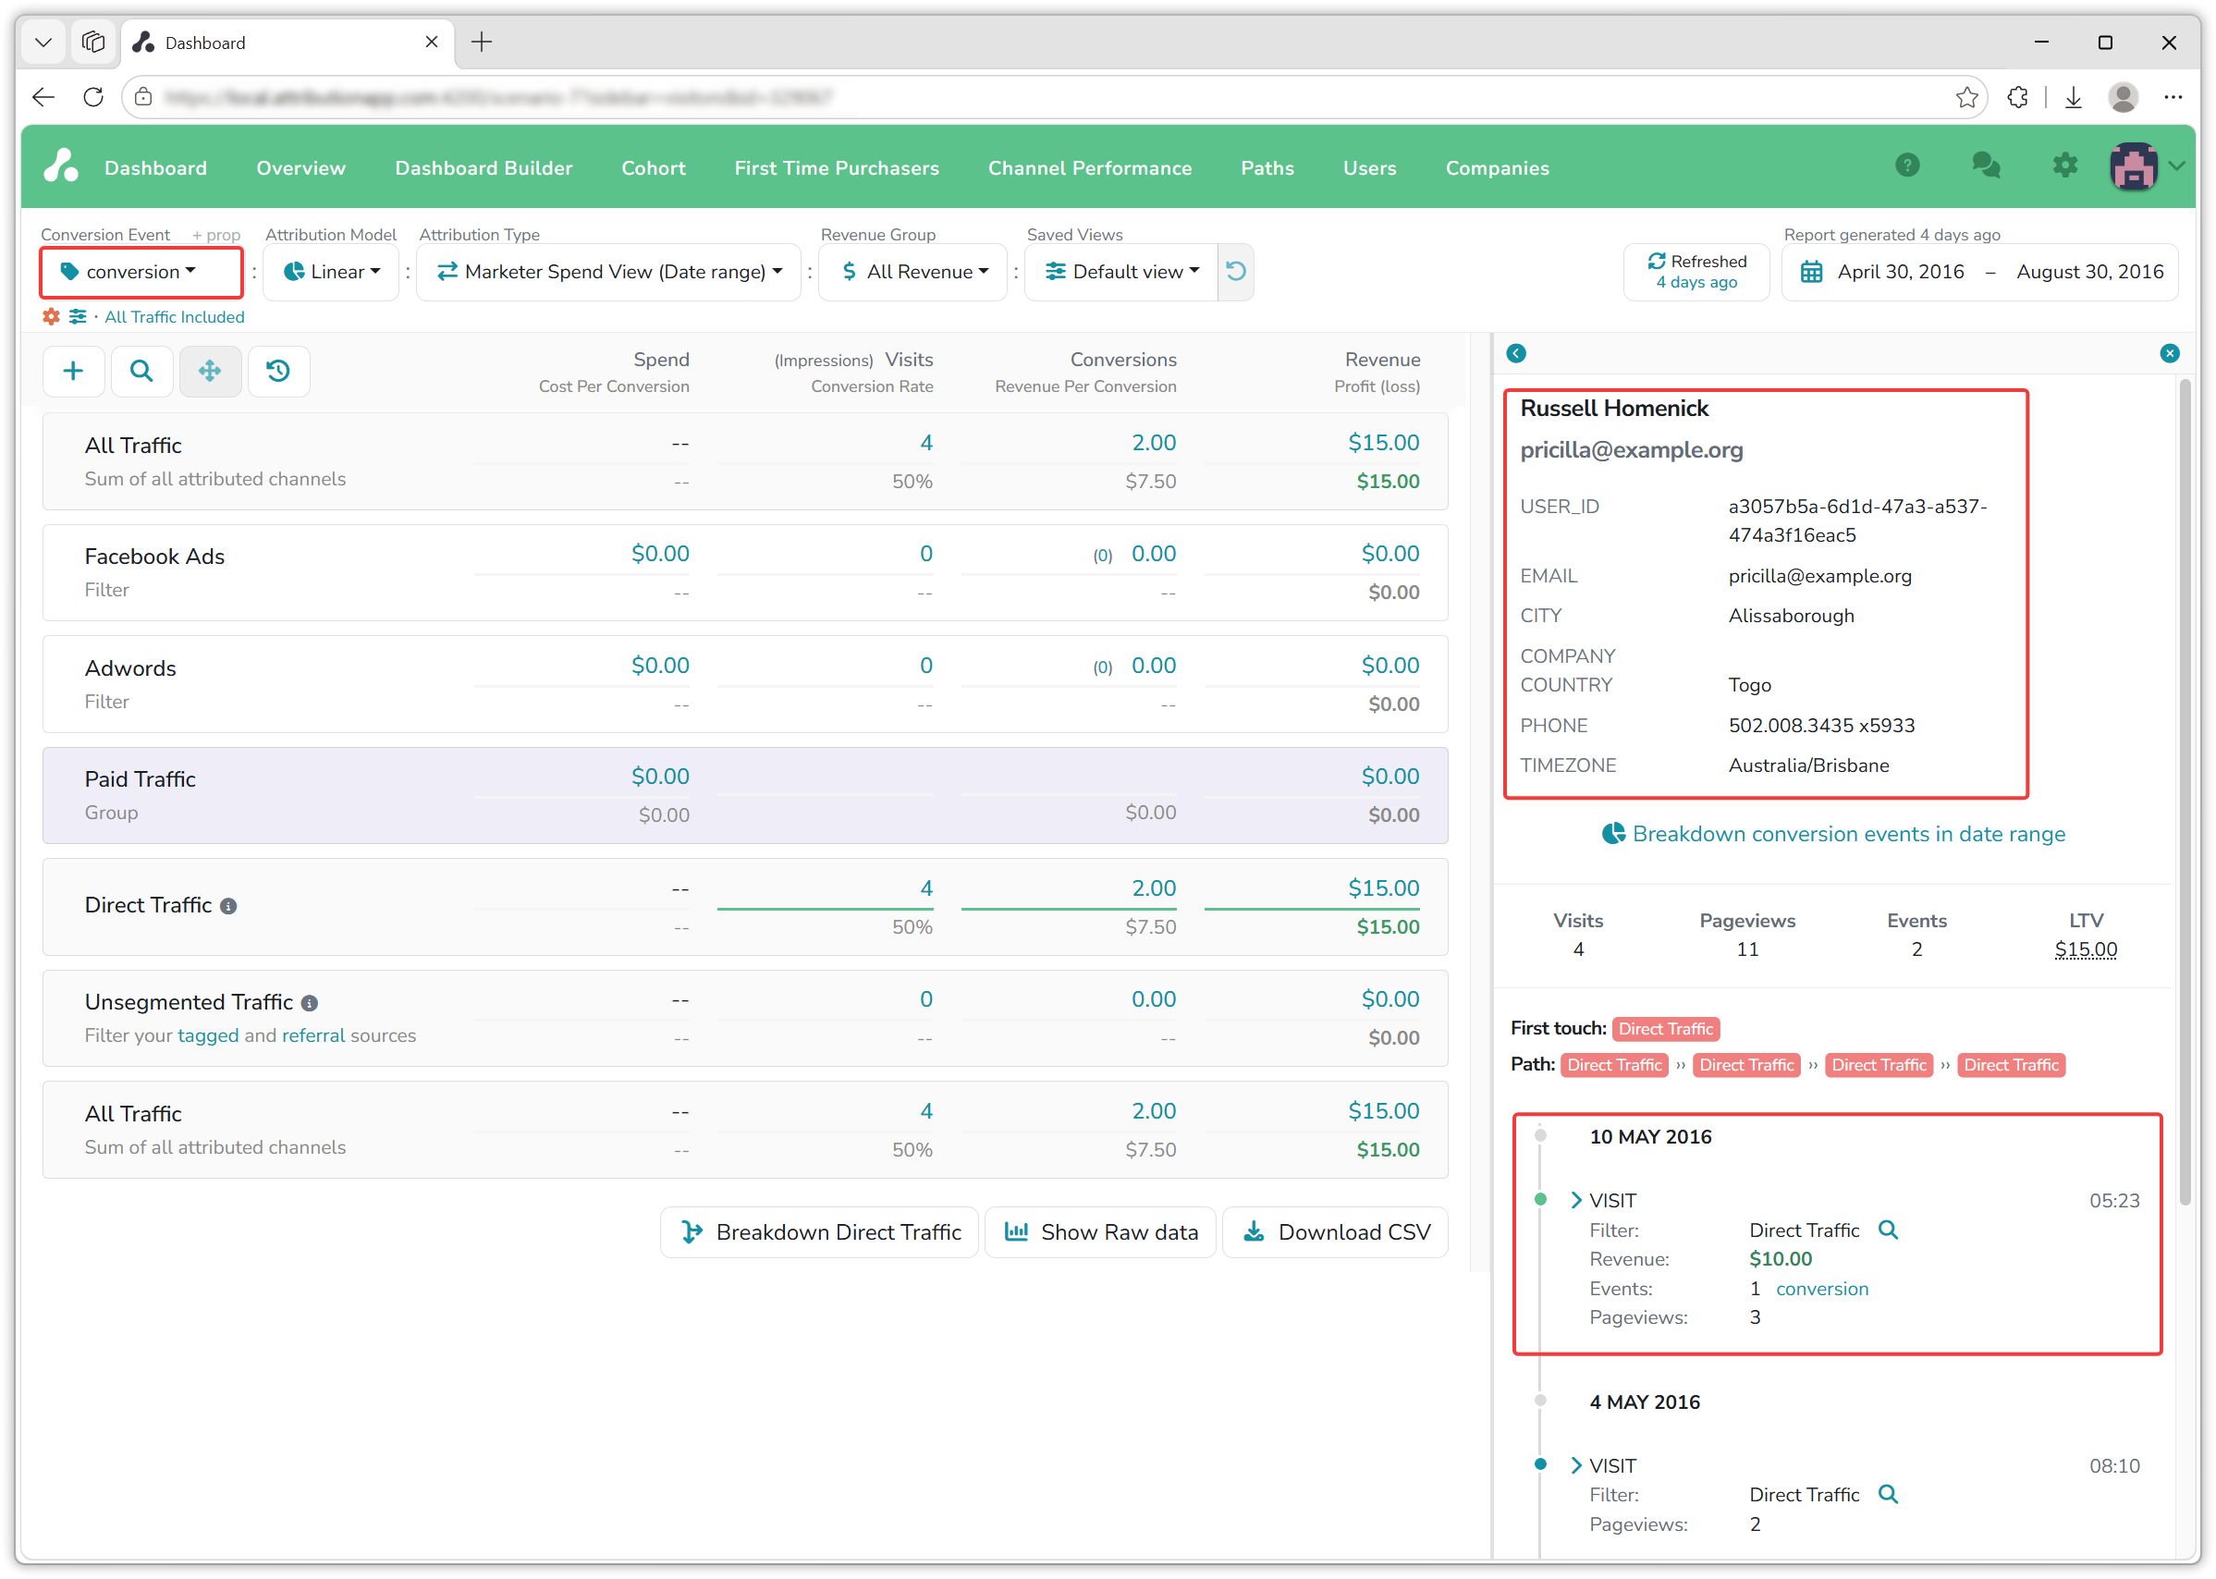Click the side panel vertical scrollbar
Image resolution: width=2216 pixels, height=1579 pixels.
2185,792
